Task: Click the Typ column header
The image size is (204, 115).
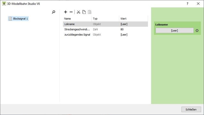Action: 105,18
